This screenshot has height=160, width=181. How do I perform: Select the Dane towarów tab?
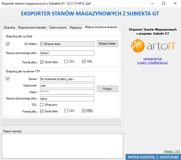tap(58, 28)
